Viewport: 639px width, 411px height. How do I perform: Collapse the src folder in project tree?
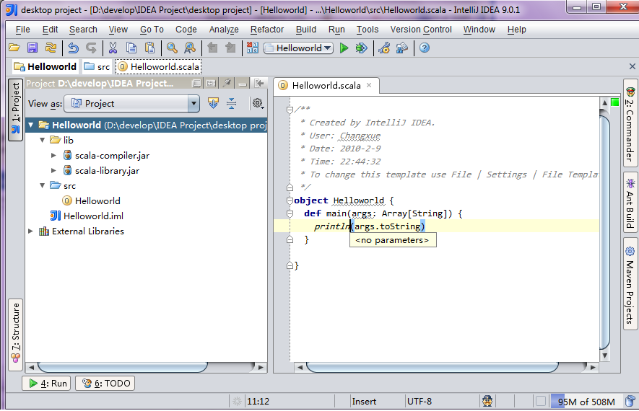click(43, 185)
